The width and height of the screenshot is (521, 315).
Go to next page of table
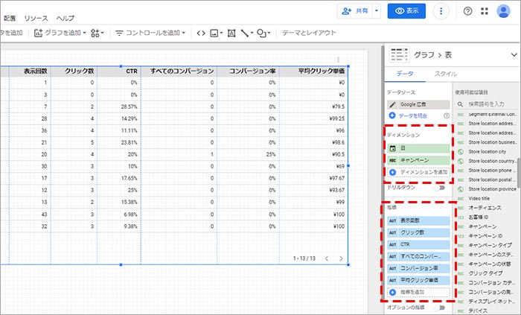pos(341,258)
